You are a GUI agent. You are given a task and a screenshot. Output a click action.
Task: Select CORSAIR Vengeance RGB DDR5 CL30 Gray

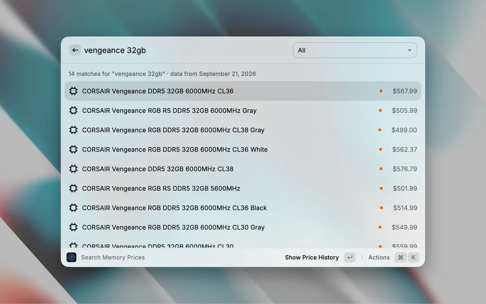[x=243, y=227]
